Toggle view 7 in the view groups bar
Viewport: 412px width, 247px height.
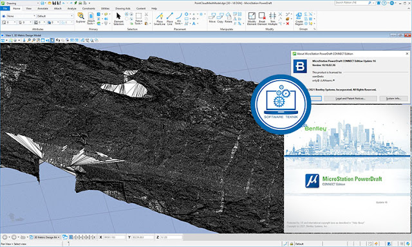pyautogui.click(x=91, y=237)
